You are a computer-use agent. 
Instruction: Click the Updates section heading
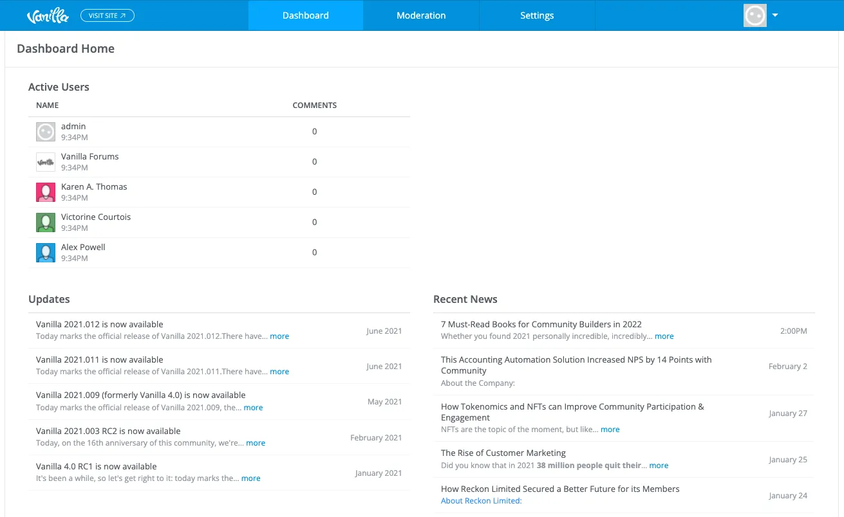tap(49, 300)
